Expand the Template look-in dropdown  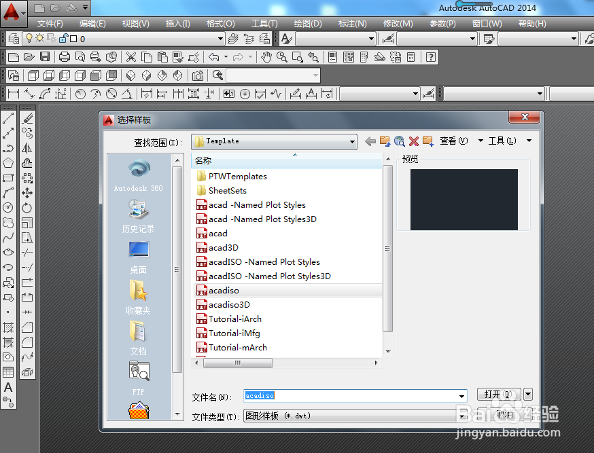pyautogui.click(x=352, y=142)
